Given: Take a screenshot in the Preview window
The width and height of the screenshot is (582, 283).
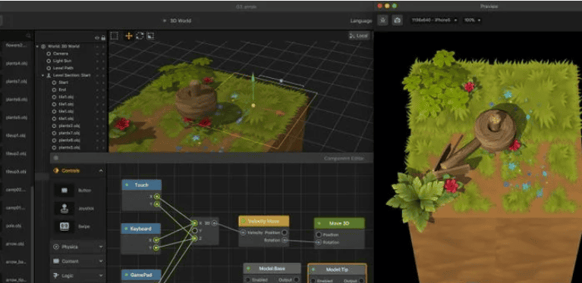Looking at the screenshot, I should click(397, 20).
